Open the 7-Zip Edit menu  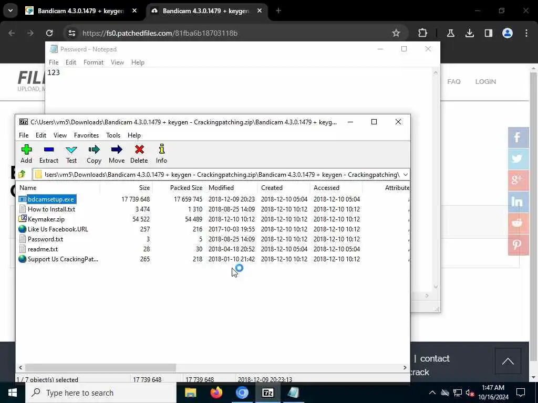[41, 135]
